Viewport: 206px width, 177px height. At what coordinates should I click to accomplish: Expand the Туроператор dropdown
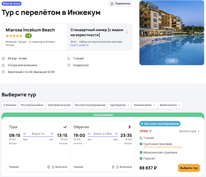coord(119,105)
